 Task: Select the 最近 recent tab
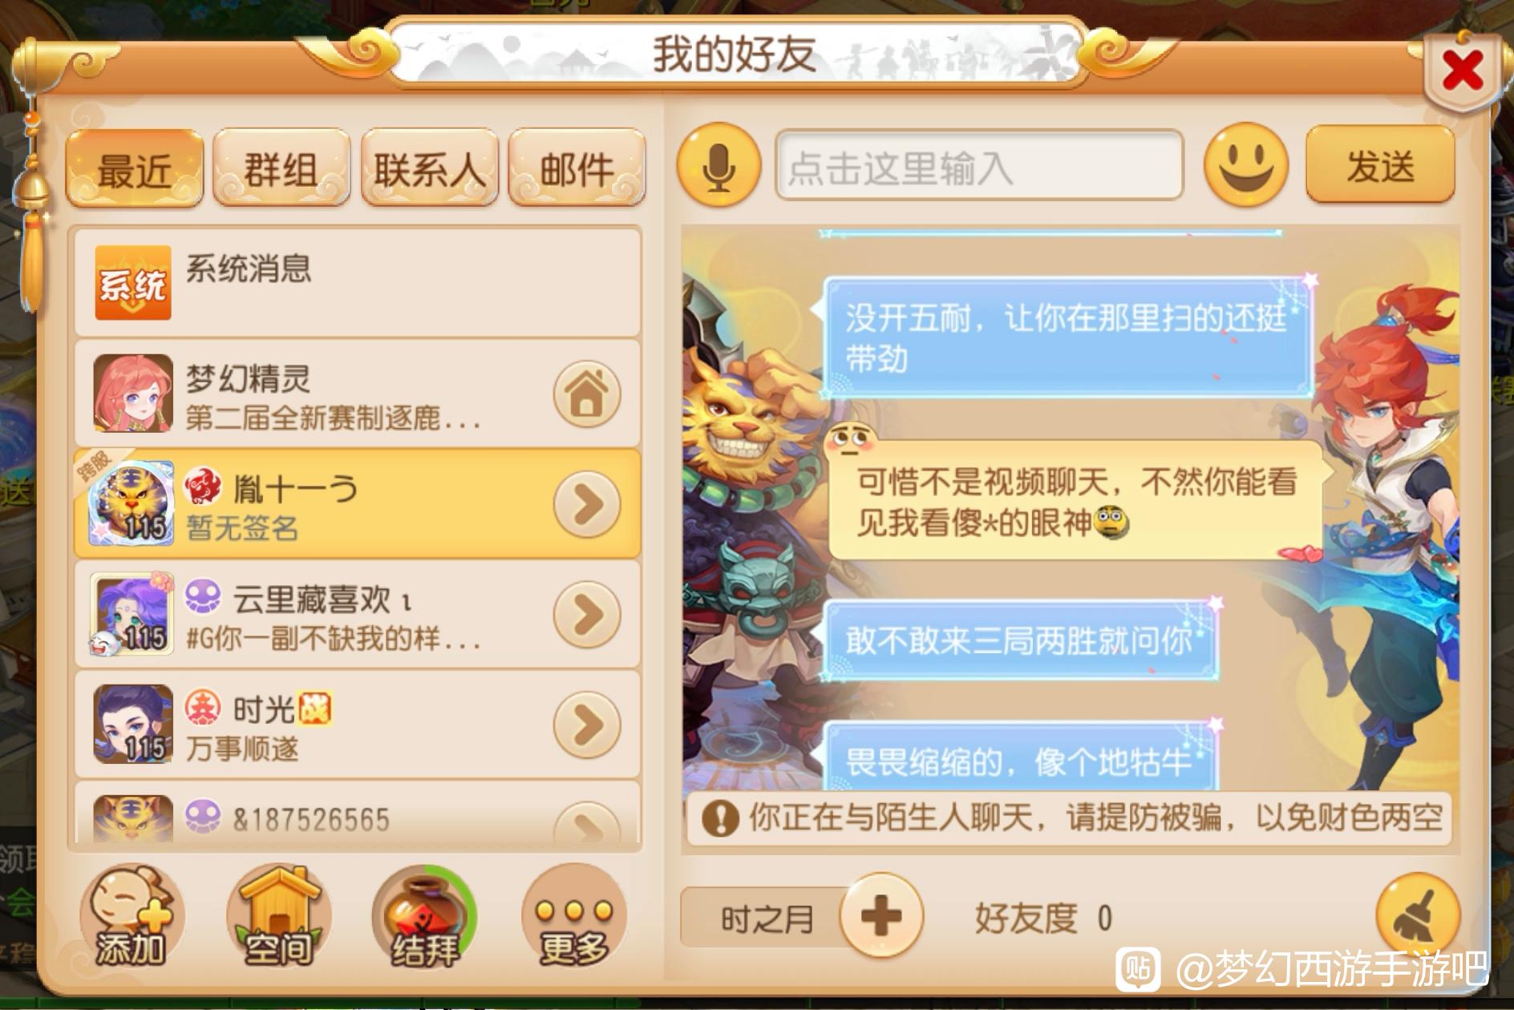click(134, 168)
